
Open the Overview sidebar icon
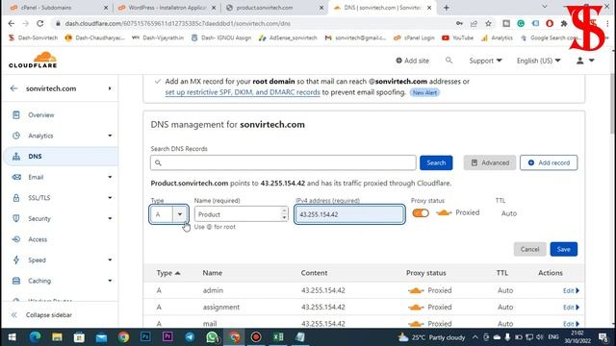click(16, 115)
